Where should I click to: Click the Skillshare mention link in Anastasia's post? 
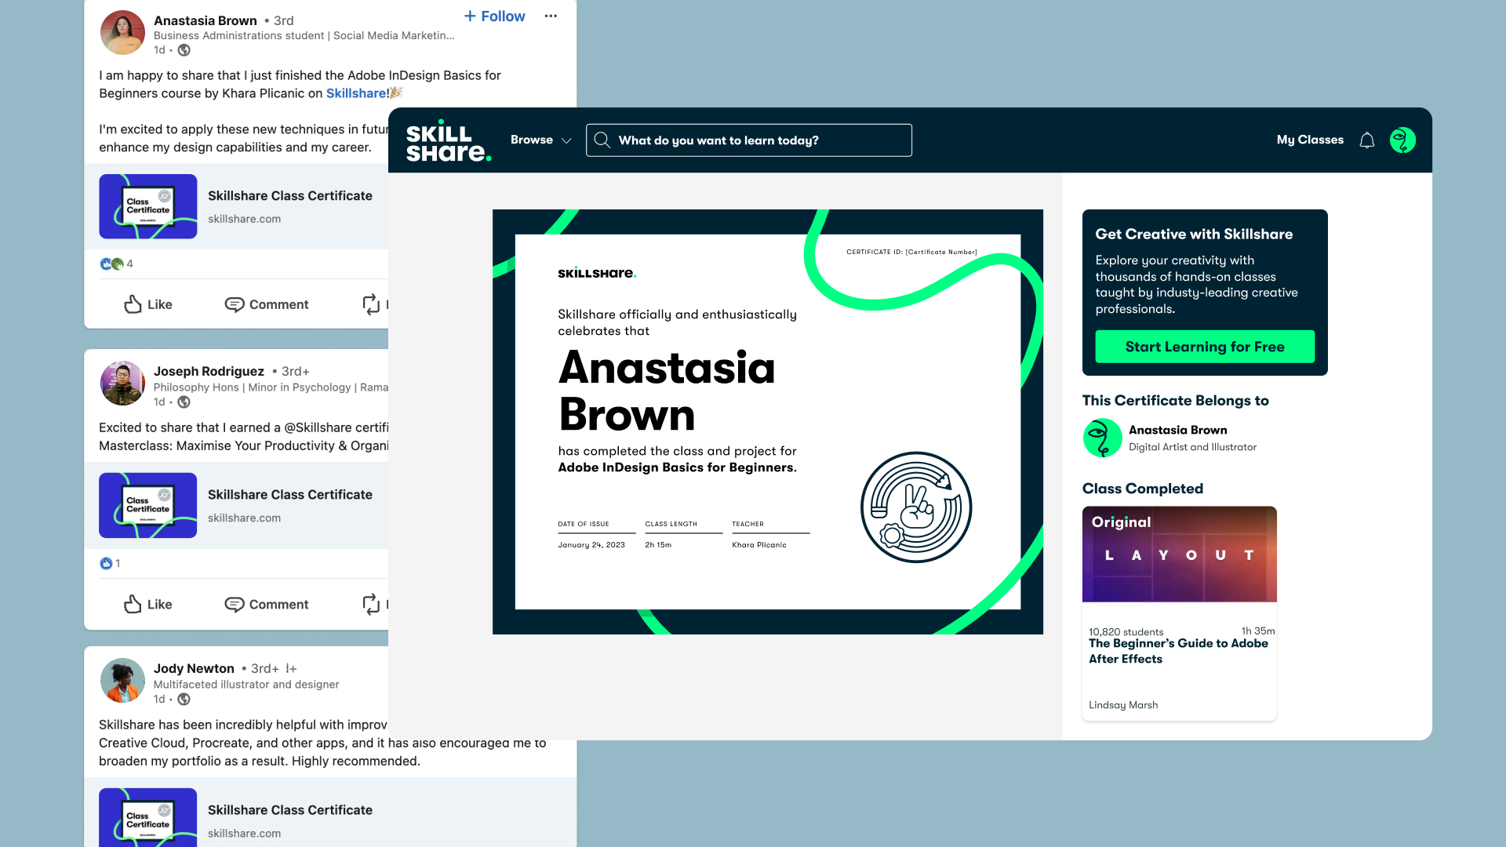[x=356, y=93]
